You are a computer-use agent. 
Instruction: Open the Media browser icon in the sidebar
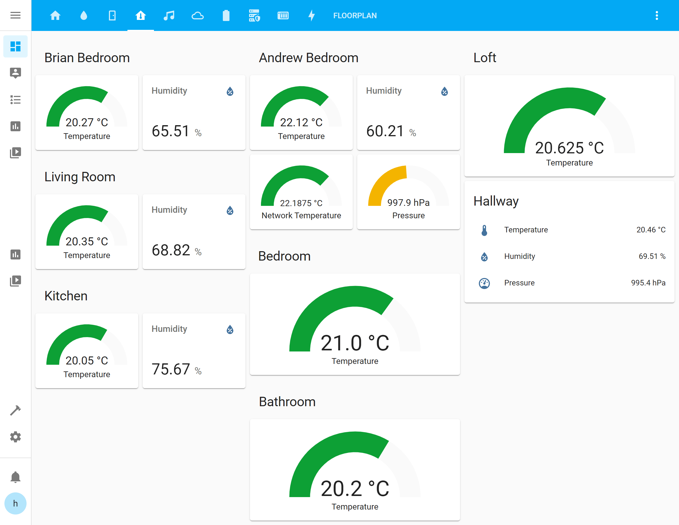click(x=15, y=153)
